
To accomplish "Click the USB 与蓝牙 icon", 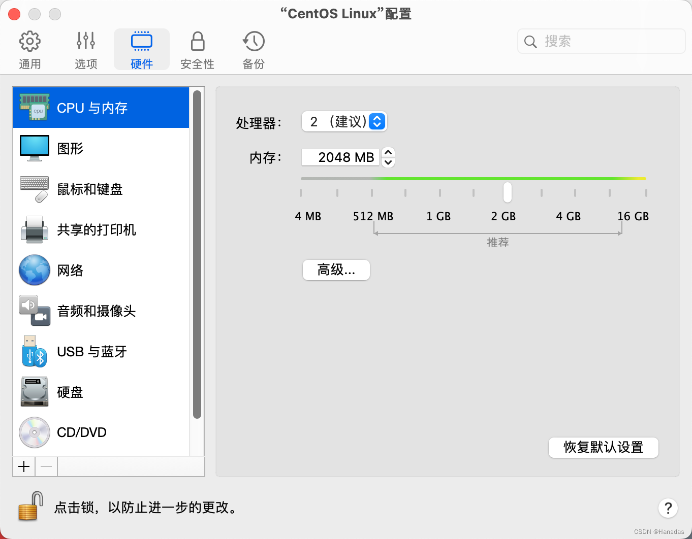I will (x=35, y=351).
